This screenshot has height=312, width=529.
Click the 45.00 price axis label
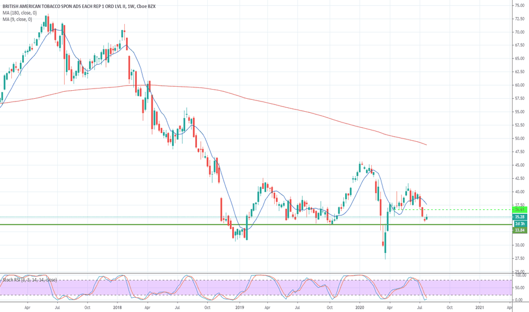point(519,165)
